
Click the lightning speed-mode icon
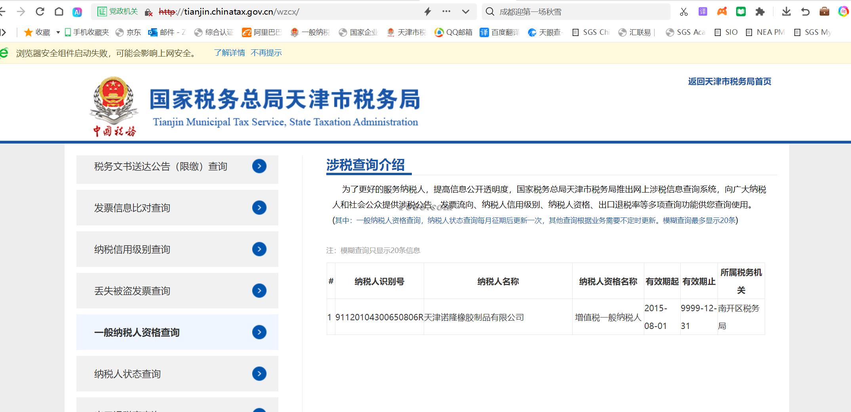click(427, 12)
